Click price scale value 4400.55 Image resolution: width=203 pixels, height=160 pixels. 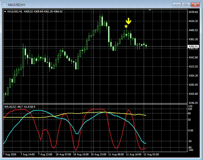point(193,30)
